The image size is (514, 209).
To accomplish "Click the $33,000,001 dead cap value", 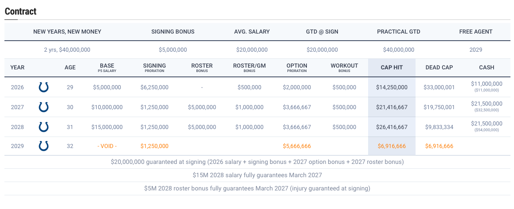I will pos(439,87).
